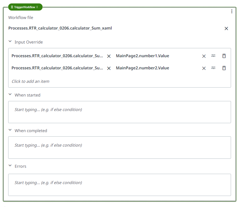Clear the Workflow file selection
Viewport: 240px width, 207px height.
point(226,28)
